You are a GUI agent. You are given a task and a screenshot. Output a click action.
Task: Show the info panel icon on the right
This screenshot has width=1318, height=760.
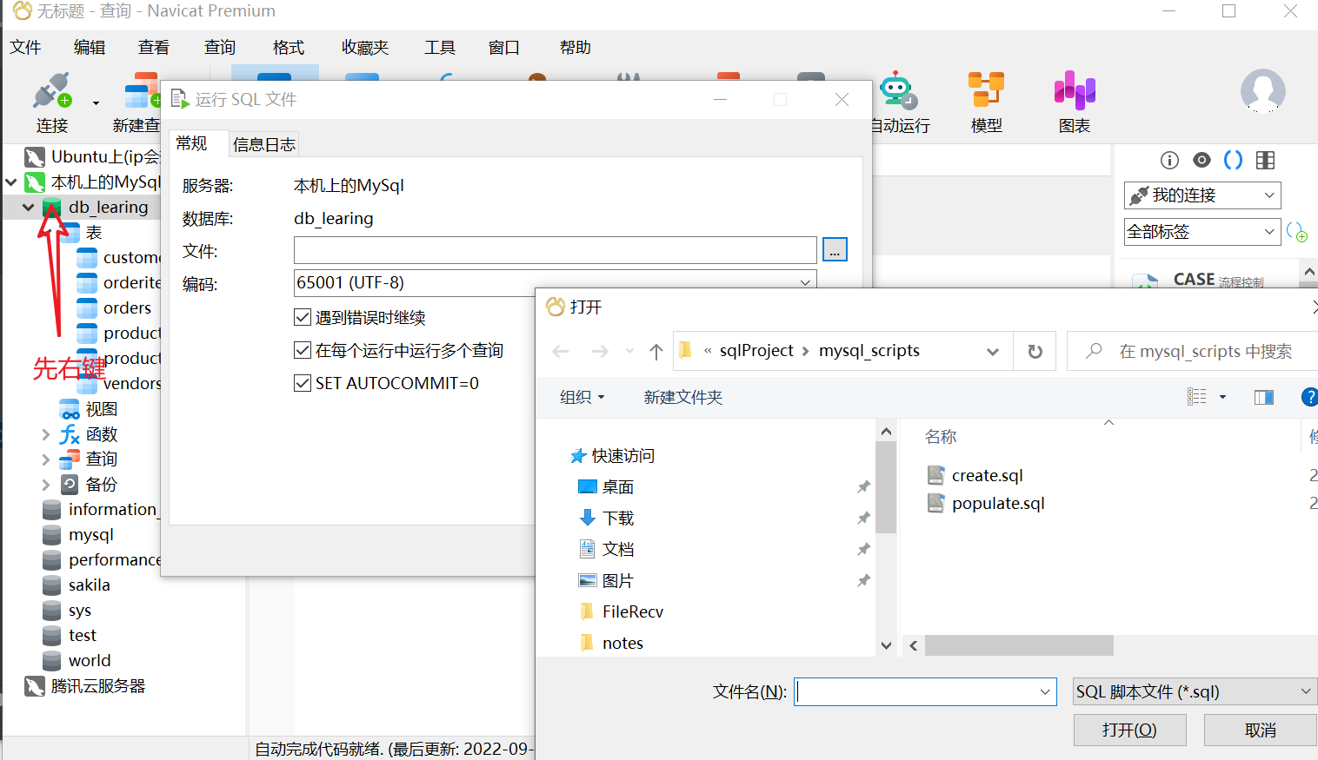point(1169,160)
